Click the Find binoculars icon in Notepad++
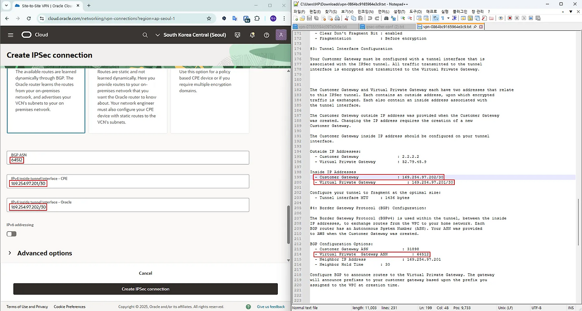 [x=386, y=18]
